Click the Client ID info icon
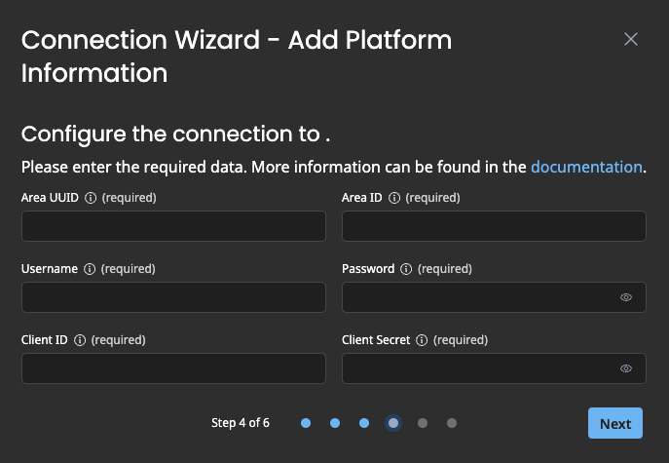669x463 pixels. pos(80,340)
